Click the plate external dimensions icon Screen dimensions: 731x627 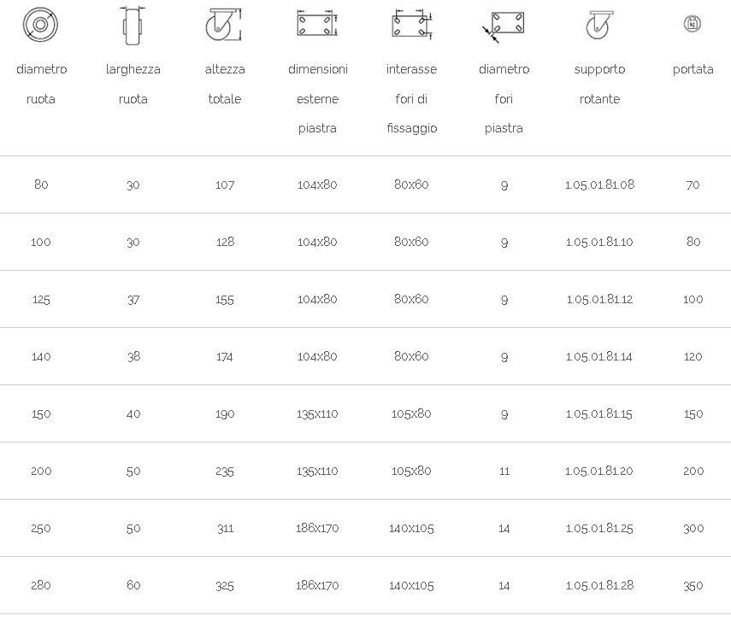click(x=317, y=23)
